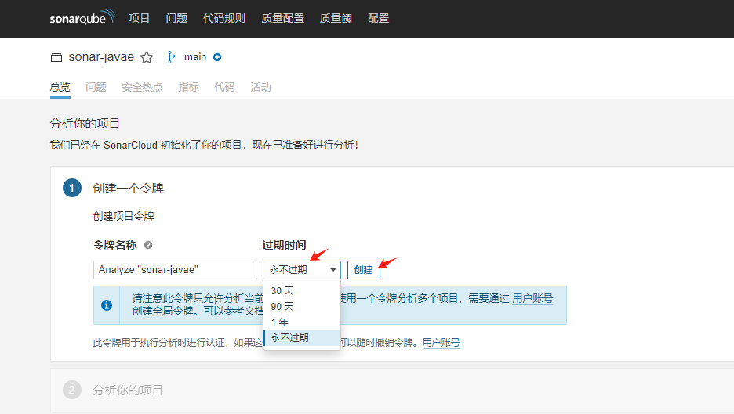The width and height of the screenshot is (734, 414).
Task: Click help icon beside 令牌名称
Action: pos(148,245)
